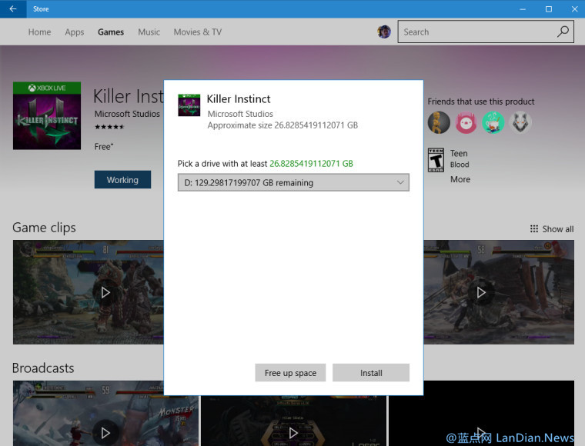Image resolution: width=585 pixels, height=446 pixels.
Task: Play the first game clip video
Action: coord(105,292)
